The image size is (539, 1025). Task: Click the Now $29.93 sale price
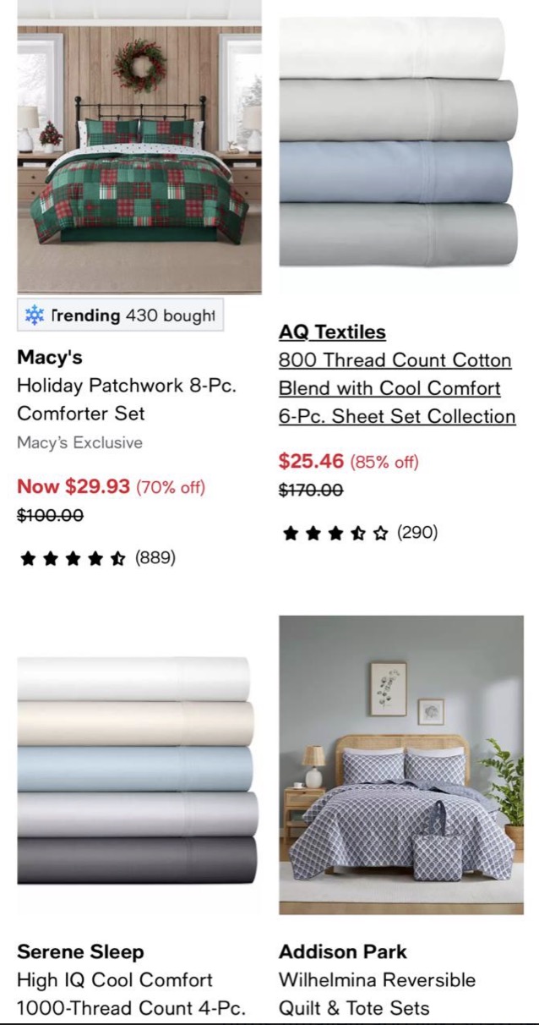pos(73,489)
